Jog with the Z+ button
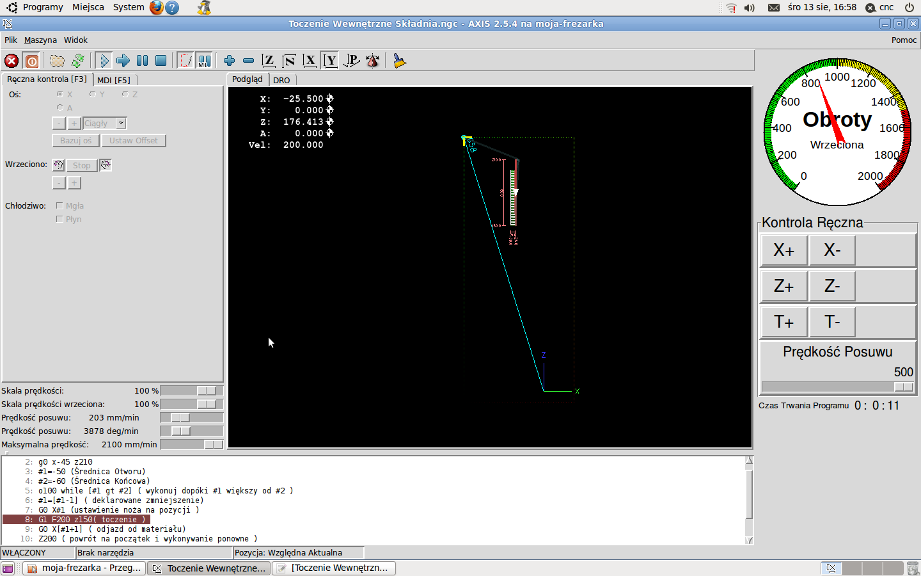The width and height of the screenshot is (921, 576). click(783, 286)
